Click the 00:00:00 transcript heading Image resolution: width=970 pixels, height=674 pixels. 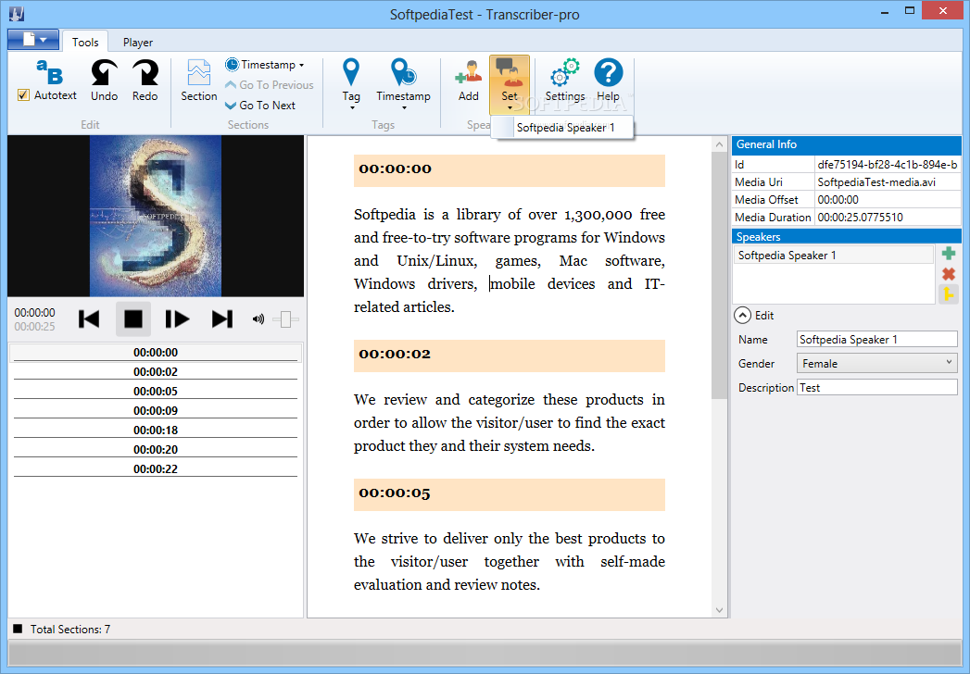(510, 170)
